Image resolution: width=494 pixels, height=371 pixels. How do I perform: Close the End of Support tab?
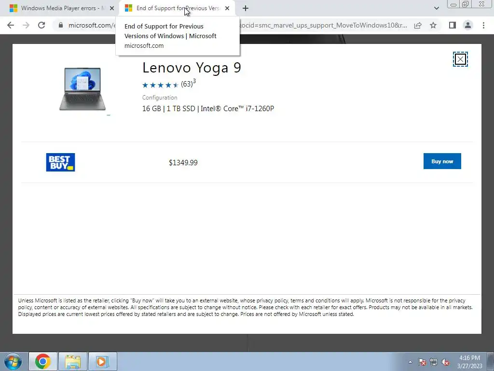(227, 8)
